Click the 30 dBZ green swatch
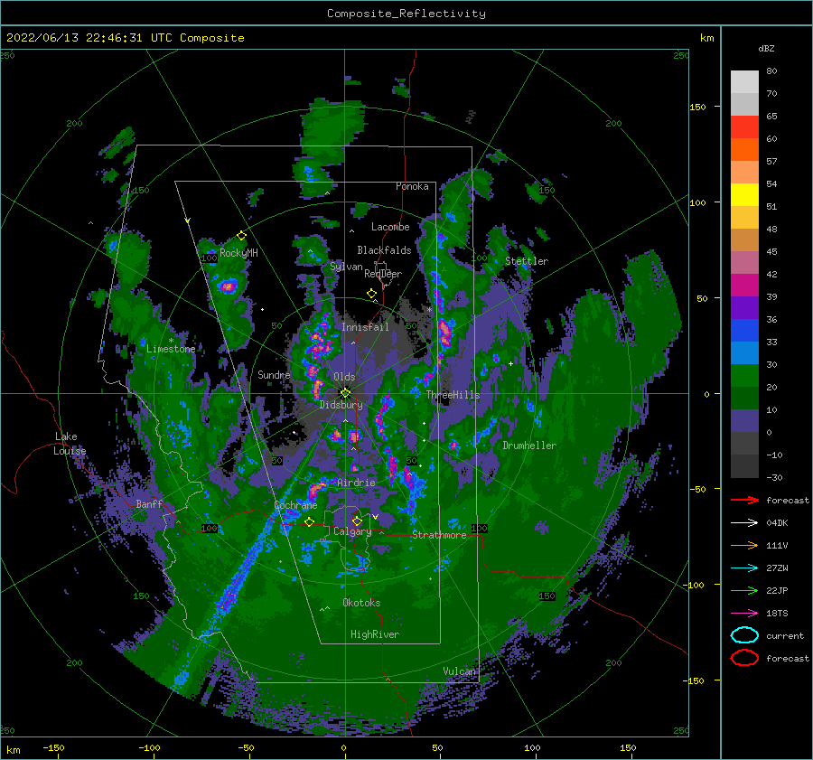The height and width of the screenshot is (760, 813). (x=744, y=376)
